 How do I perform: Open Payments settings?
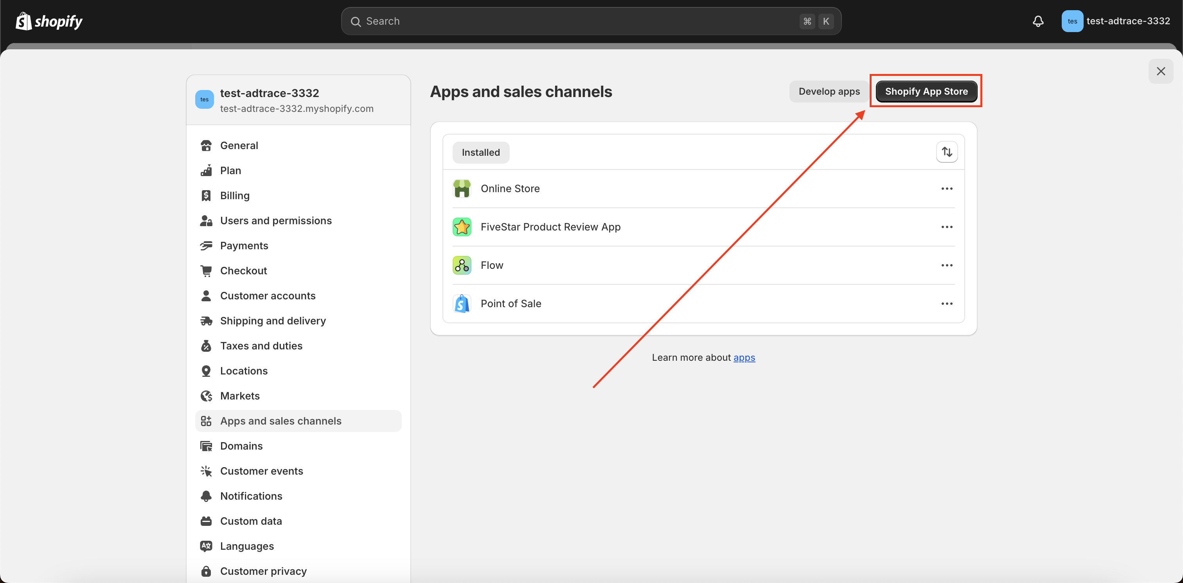[298, 246]
